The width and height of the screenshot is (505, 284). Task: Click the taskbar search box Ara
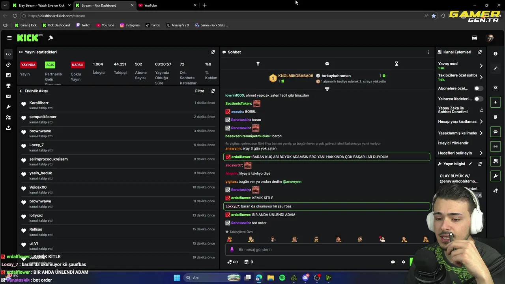tap(212, 278)
